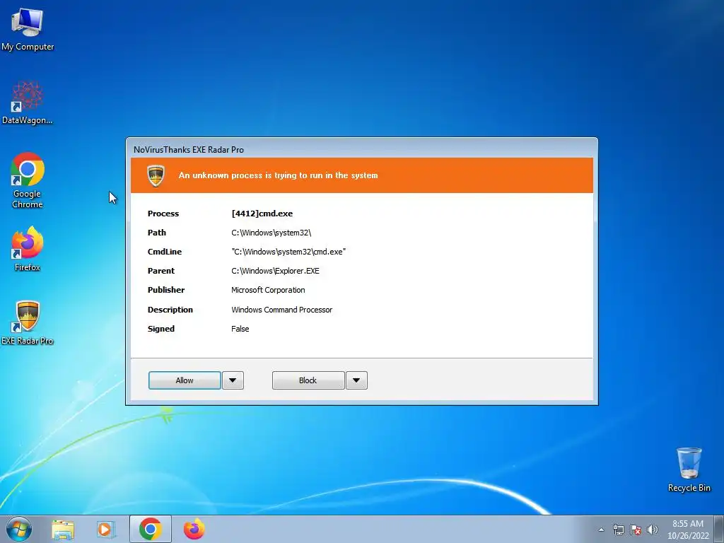This screenshot has width=724, height=543.
Task: Select the EXE Radar Pro desktop shortcut
Action: click(x=28, y=322)
